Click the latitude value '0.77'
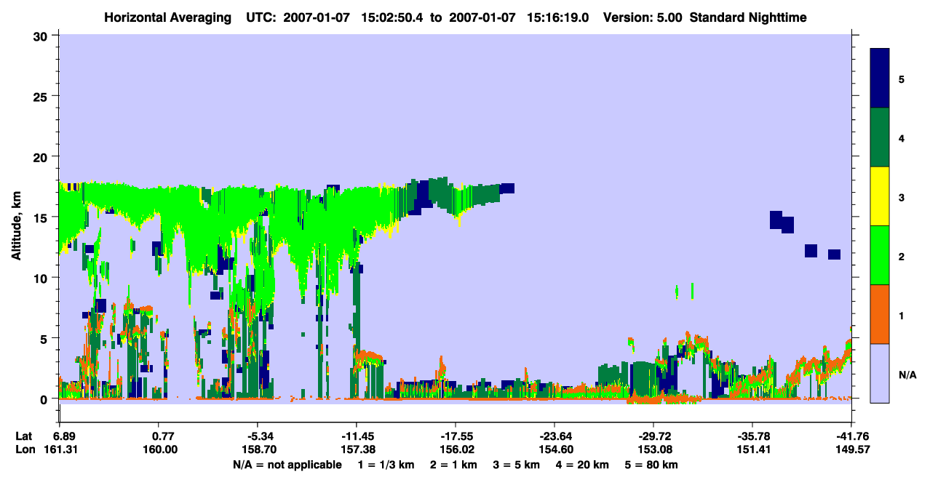This screenshot has width=946, height=485. coord(163,436)
